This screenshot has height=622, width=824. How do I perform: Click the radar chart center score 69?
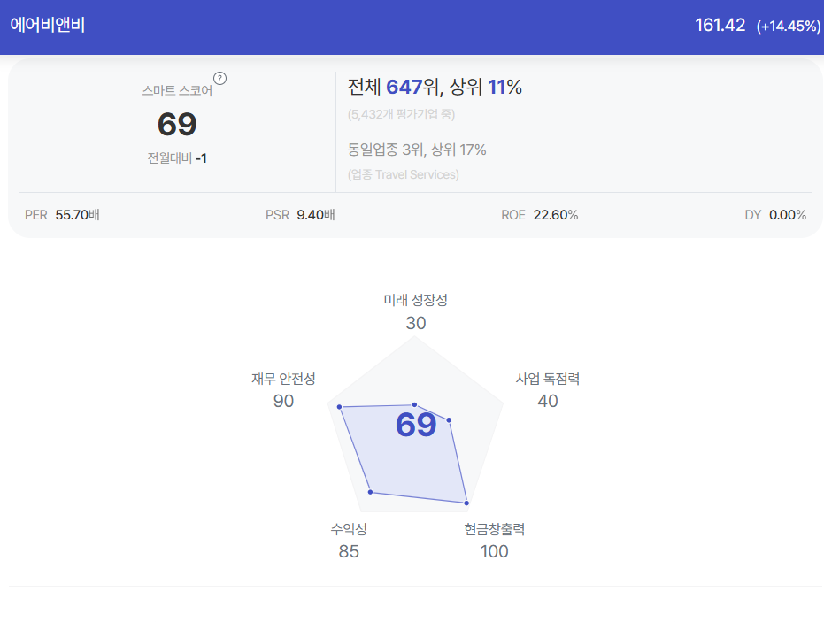click(416, 425)
